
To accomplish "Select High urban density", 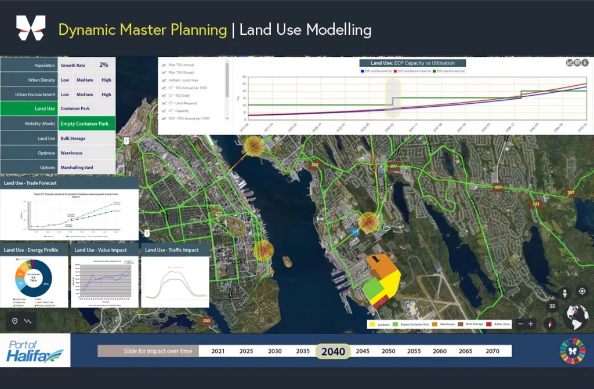I will (x=106, y=80).
